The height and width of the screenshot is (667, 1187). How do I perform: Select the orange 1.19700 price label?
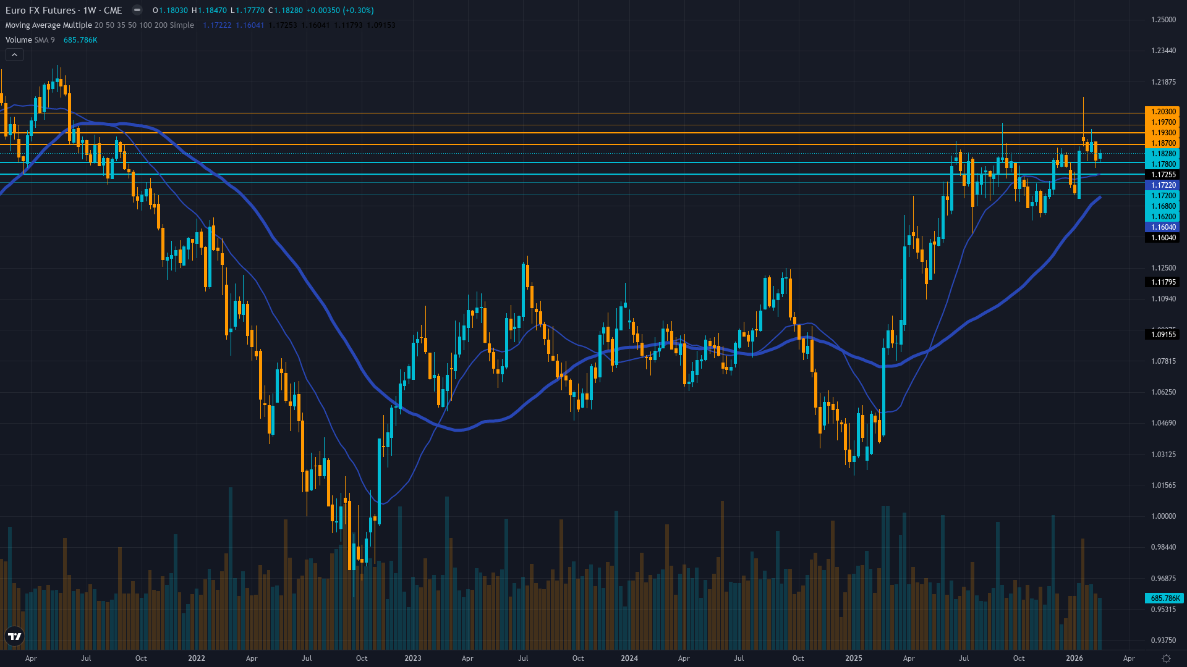click(1162, 122)
